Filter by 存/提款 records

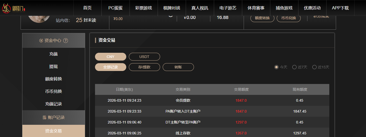144,67
